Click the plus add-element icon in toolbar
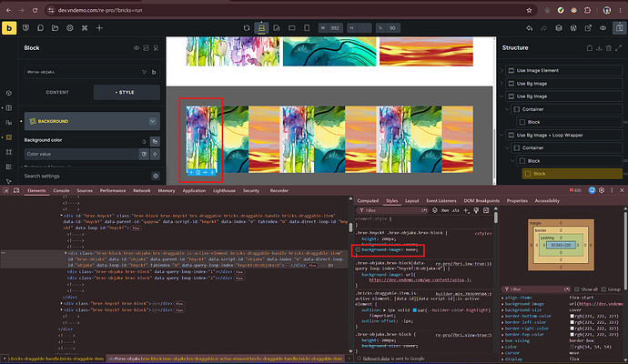The image size is (628, 364). click(99, 28)
